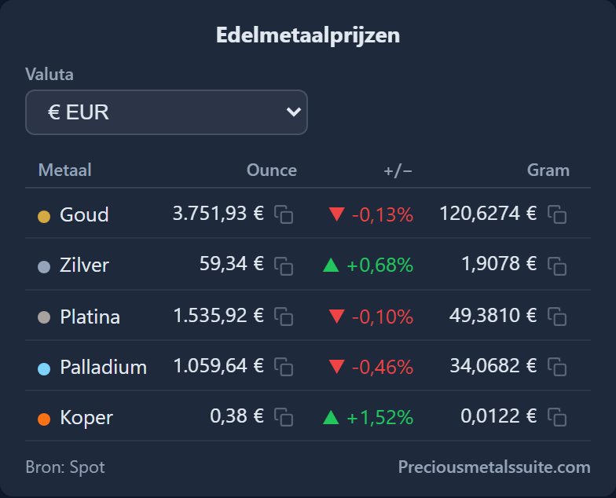
Task: Copy the Platina ounce price
Action: click(x=284, y=317)
